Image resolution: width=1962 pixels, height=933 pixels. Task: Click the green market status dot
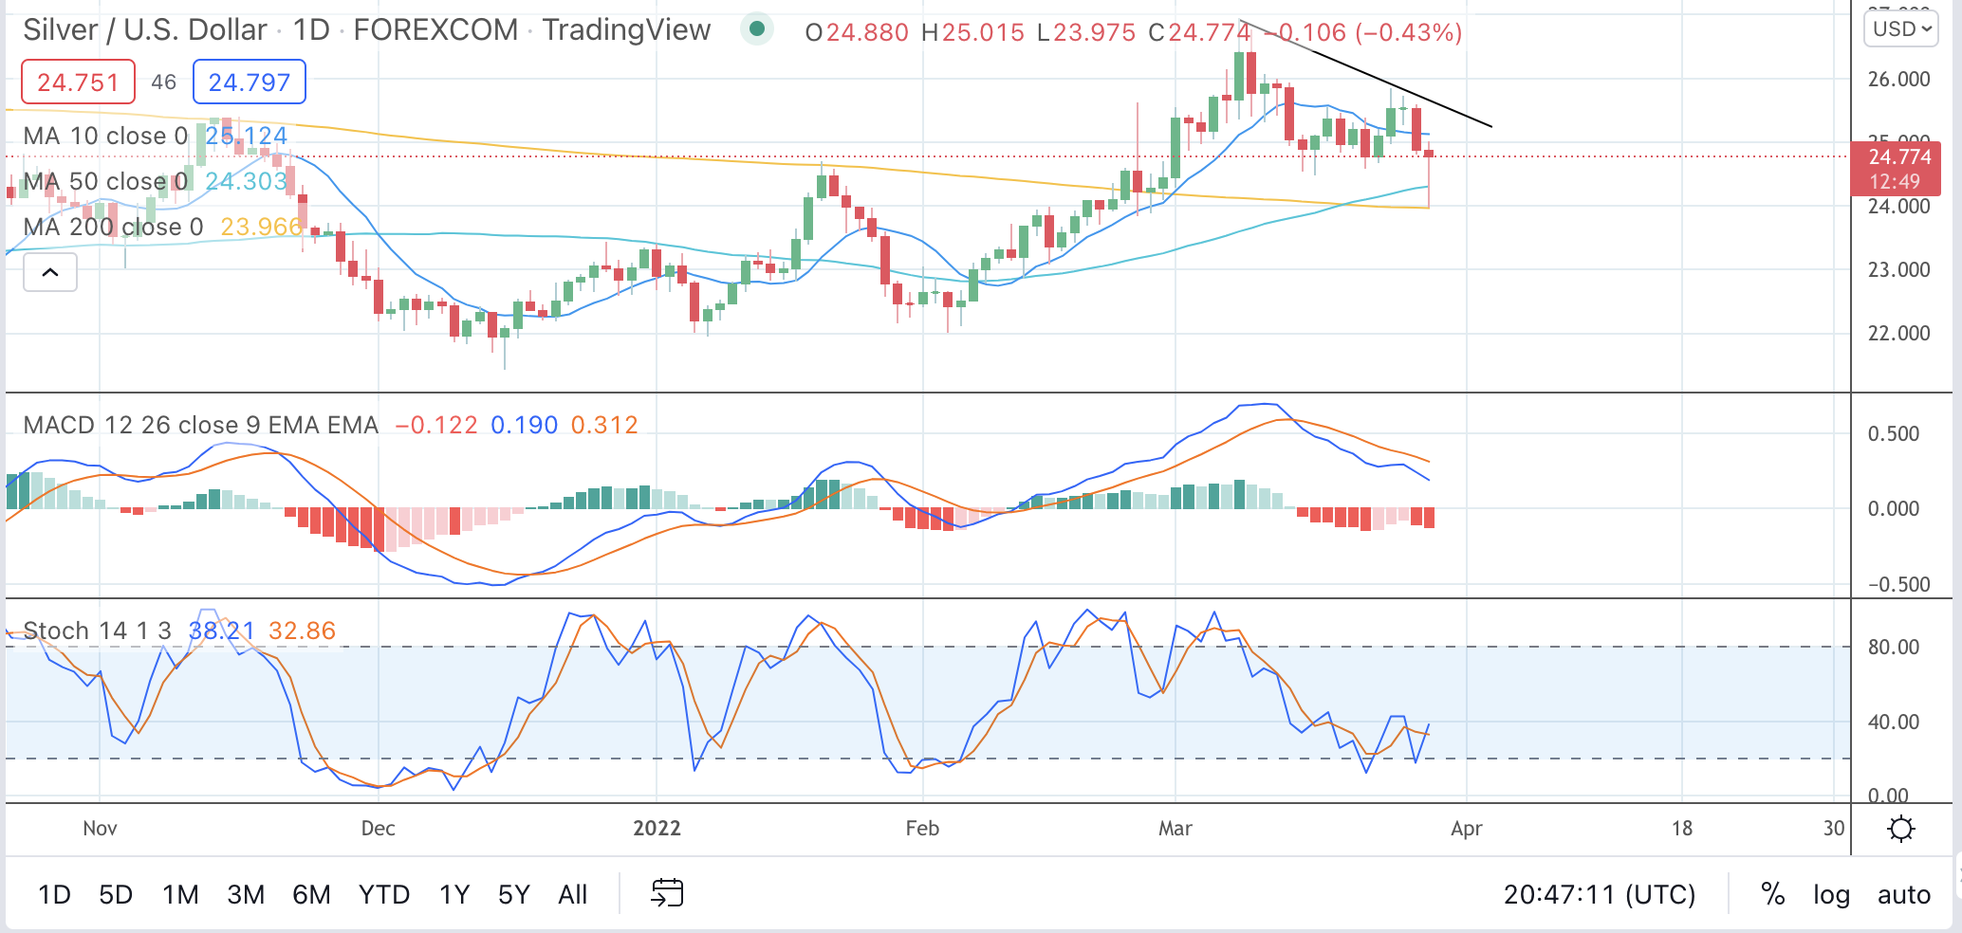pos(757,29)
